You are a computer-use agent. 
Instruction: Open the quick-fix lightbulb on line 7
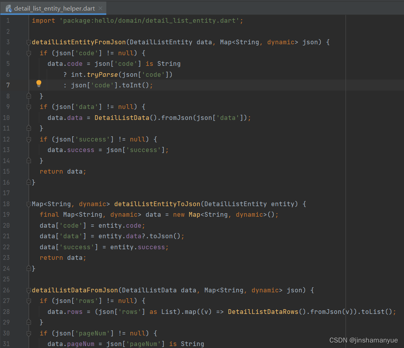tap(38, 83)
